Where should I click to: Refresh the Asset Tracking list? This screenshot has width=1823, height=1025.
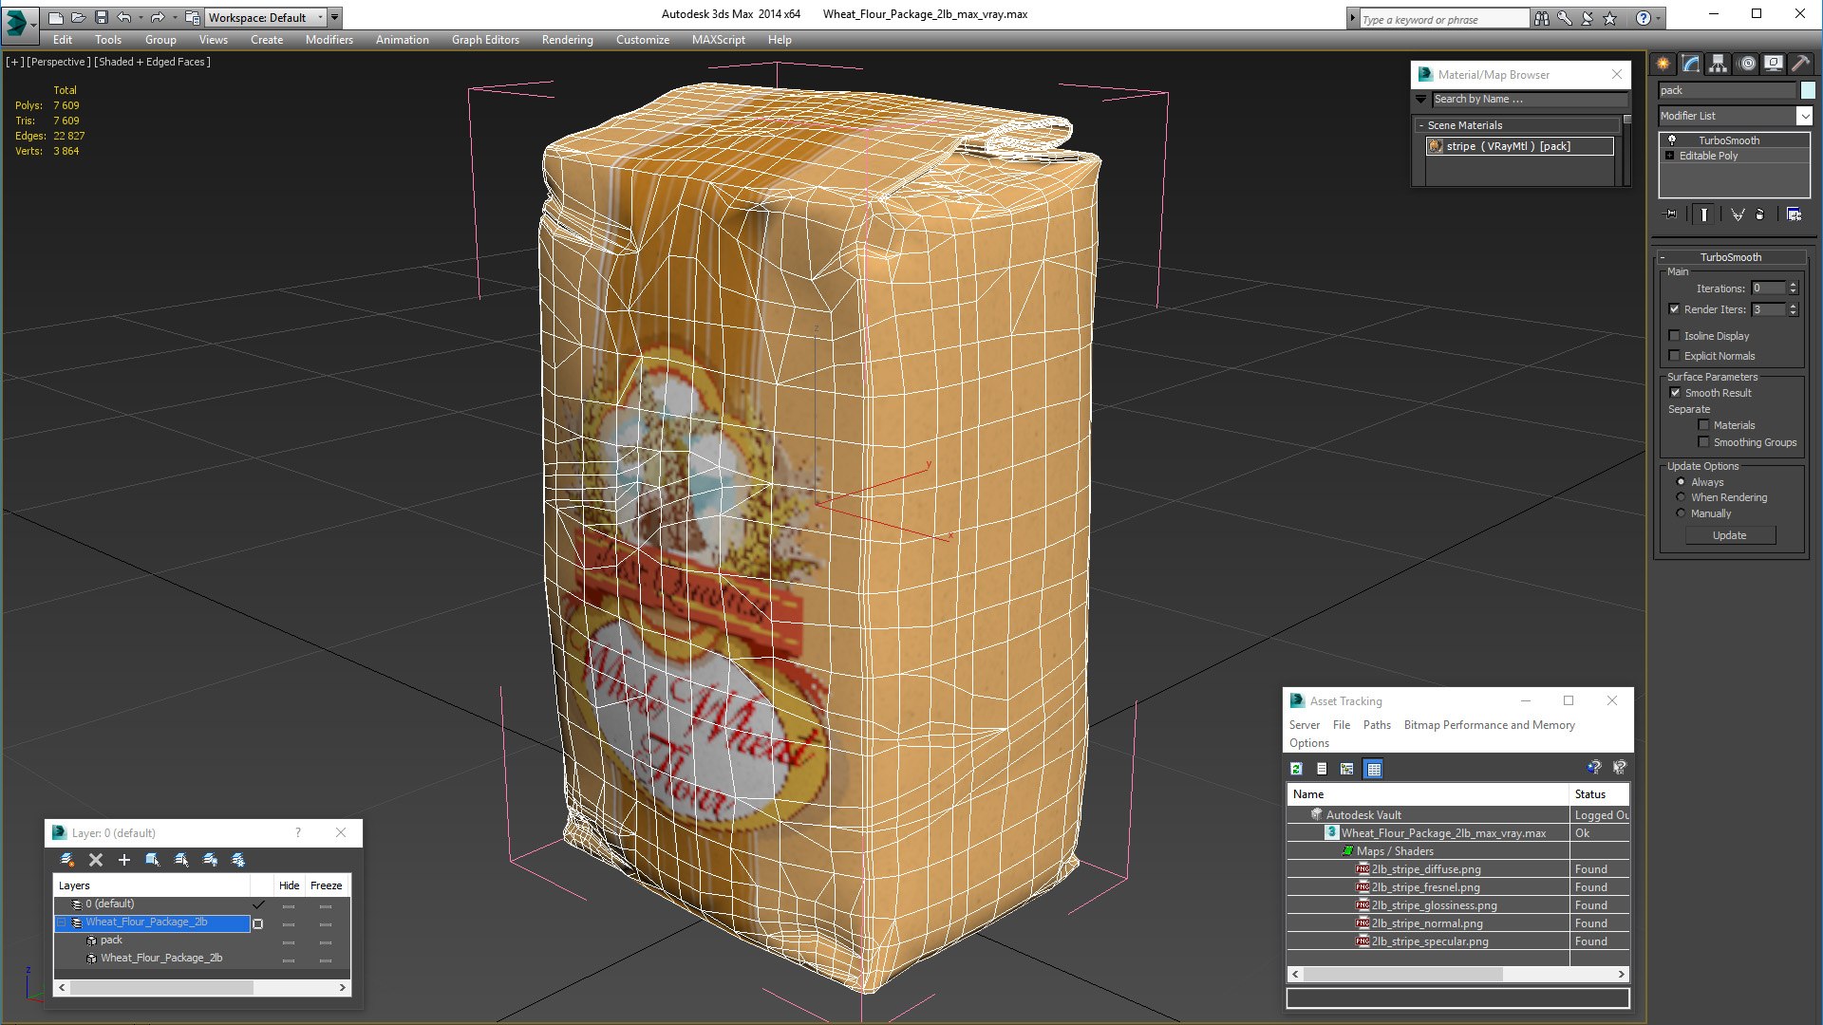(x=1297, y=769)
